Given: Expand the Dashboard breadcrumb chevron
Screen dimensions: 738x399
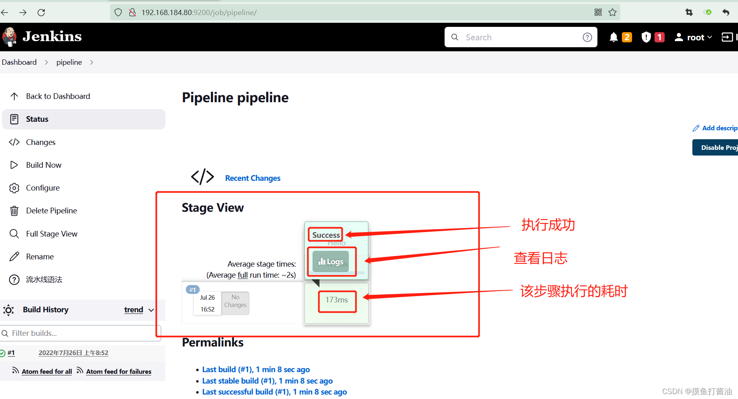Looking at the screenshot, I should point(46,62).
